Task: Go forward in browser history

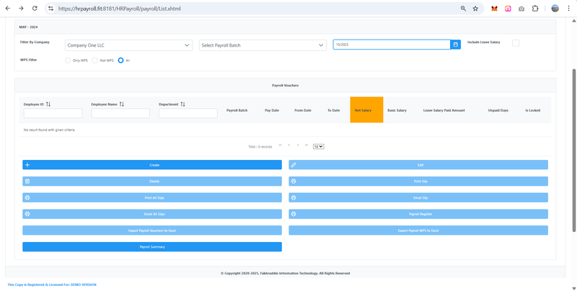Action: click(21, 9)
